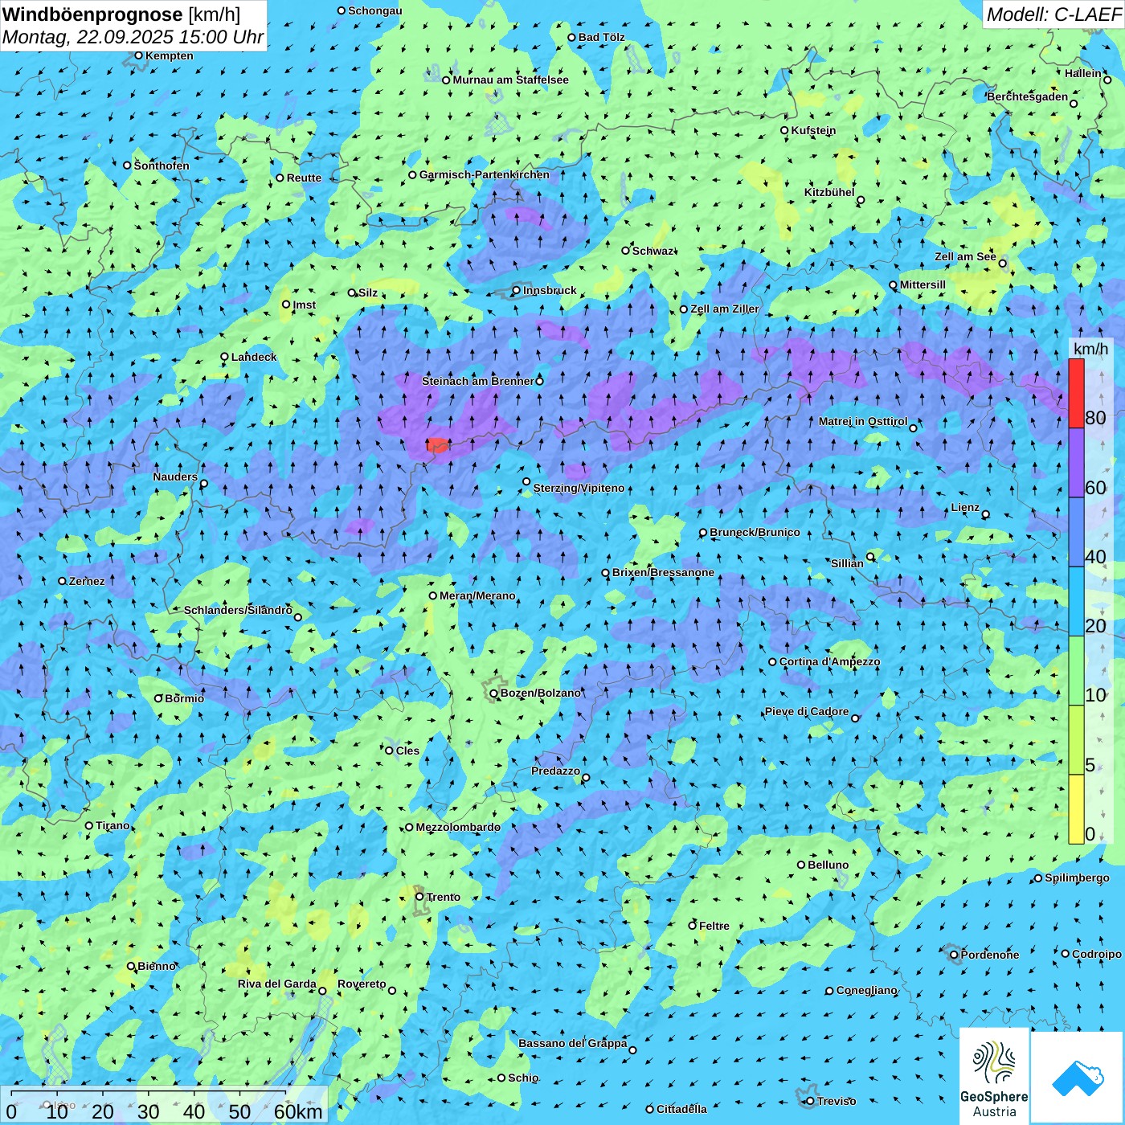This screenshot has width=1125, height=1125.
Task: Click the Kempten label
Action: 169,56
